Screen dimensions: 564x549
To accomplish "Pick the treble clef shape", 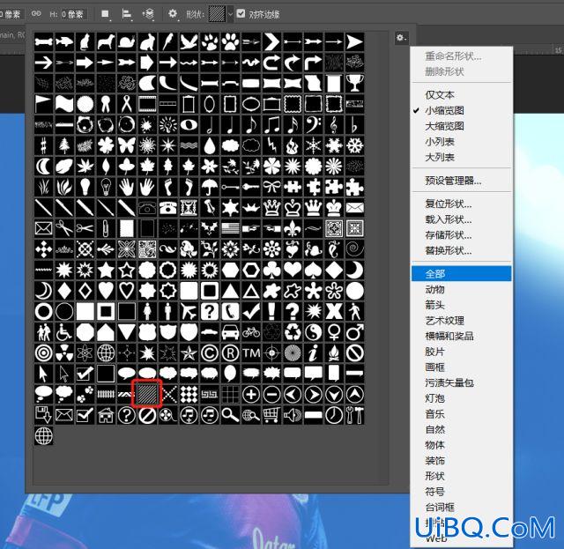I will coord(334,125).
